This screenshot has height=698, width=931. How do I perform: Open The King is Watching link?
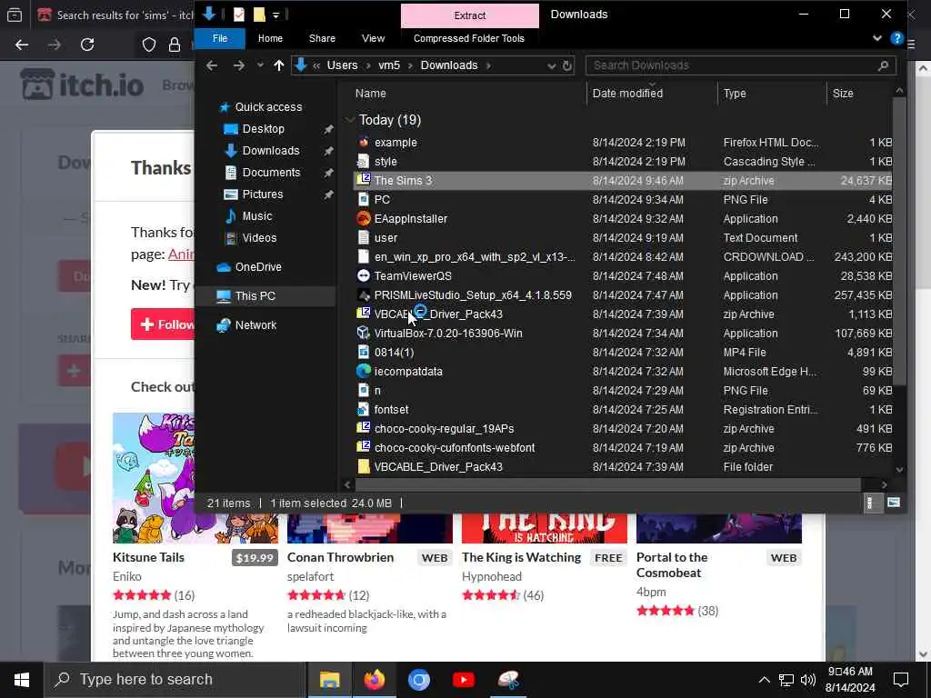click(x=521, y=557)
